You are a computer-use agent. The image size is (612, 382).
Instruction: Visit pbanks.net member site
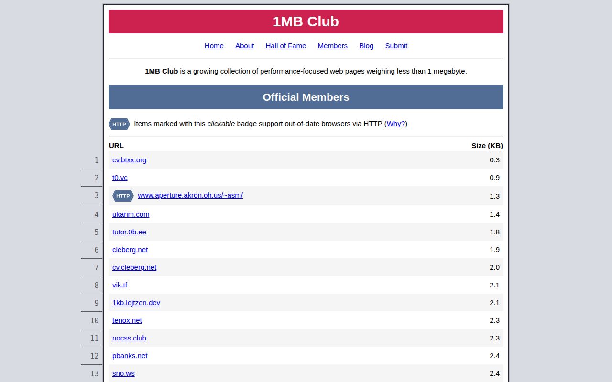pyautogui.click(x=130, y=356)
